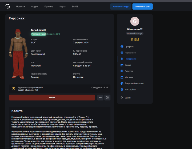Click the site logo in the header
The height and width of the screenshot is (149, 192).
pyautogui.click(x=8, y=6)
